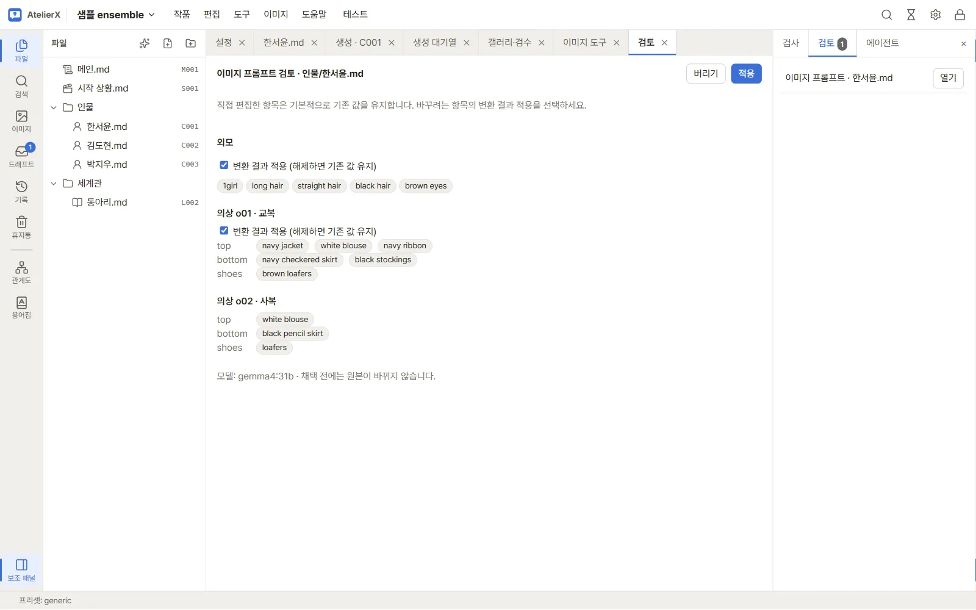Image resolution: width=976 pixels, height=610 pixels.
Task: Click the search magnifier in the top bar
Action: click(887, 15)
